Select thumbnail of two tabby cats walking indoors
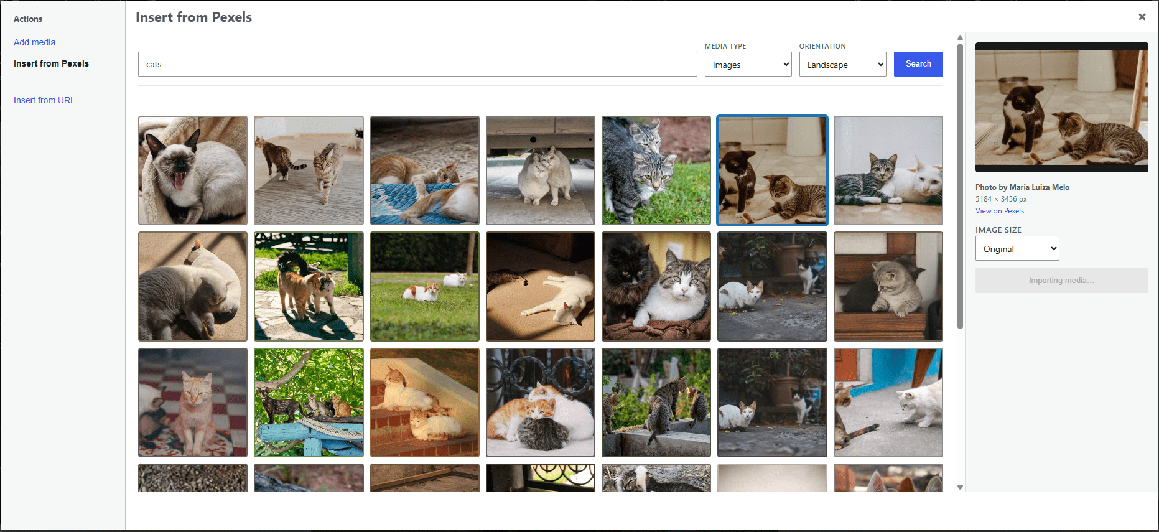The image size is (1159, 532). 309,170
